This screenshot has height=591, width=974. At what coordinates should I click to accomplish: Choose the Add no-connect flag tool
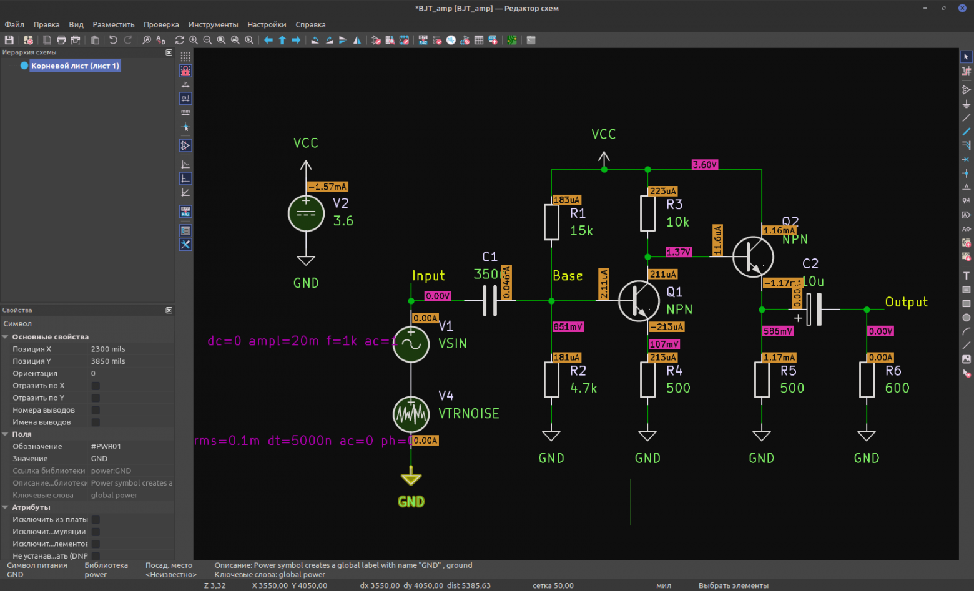966,159
